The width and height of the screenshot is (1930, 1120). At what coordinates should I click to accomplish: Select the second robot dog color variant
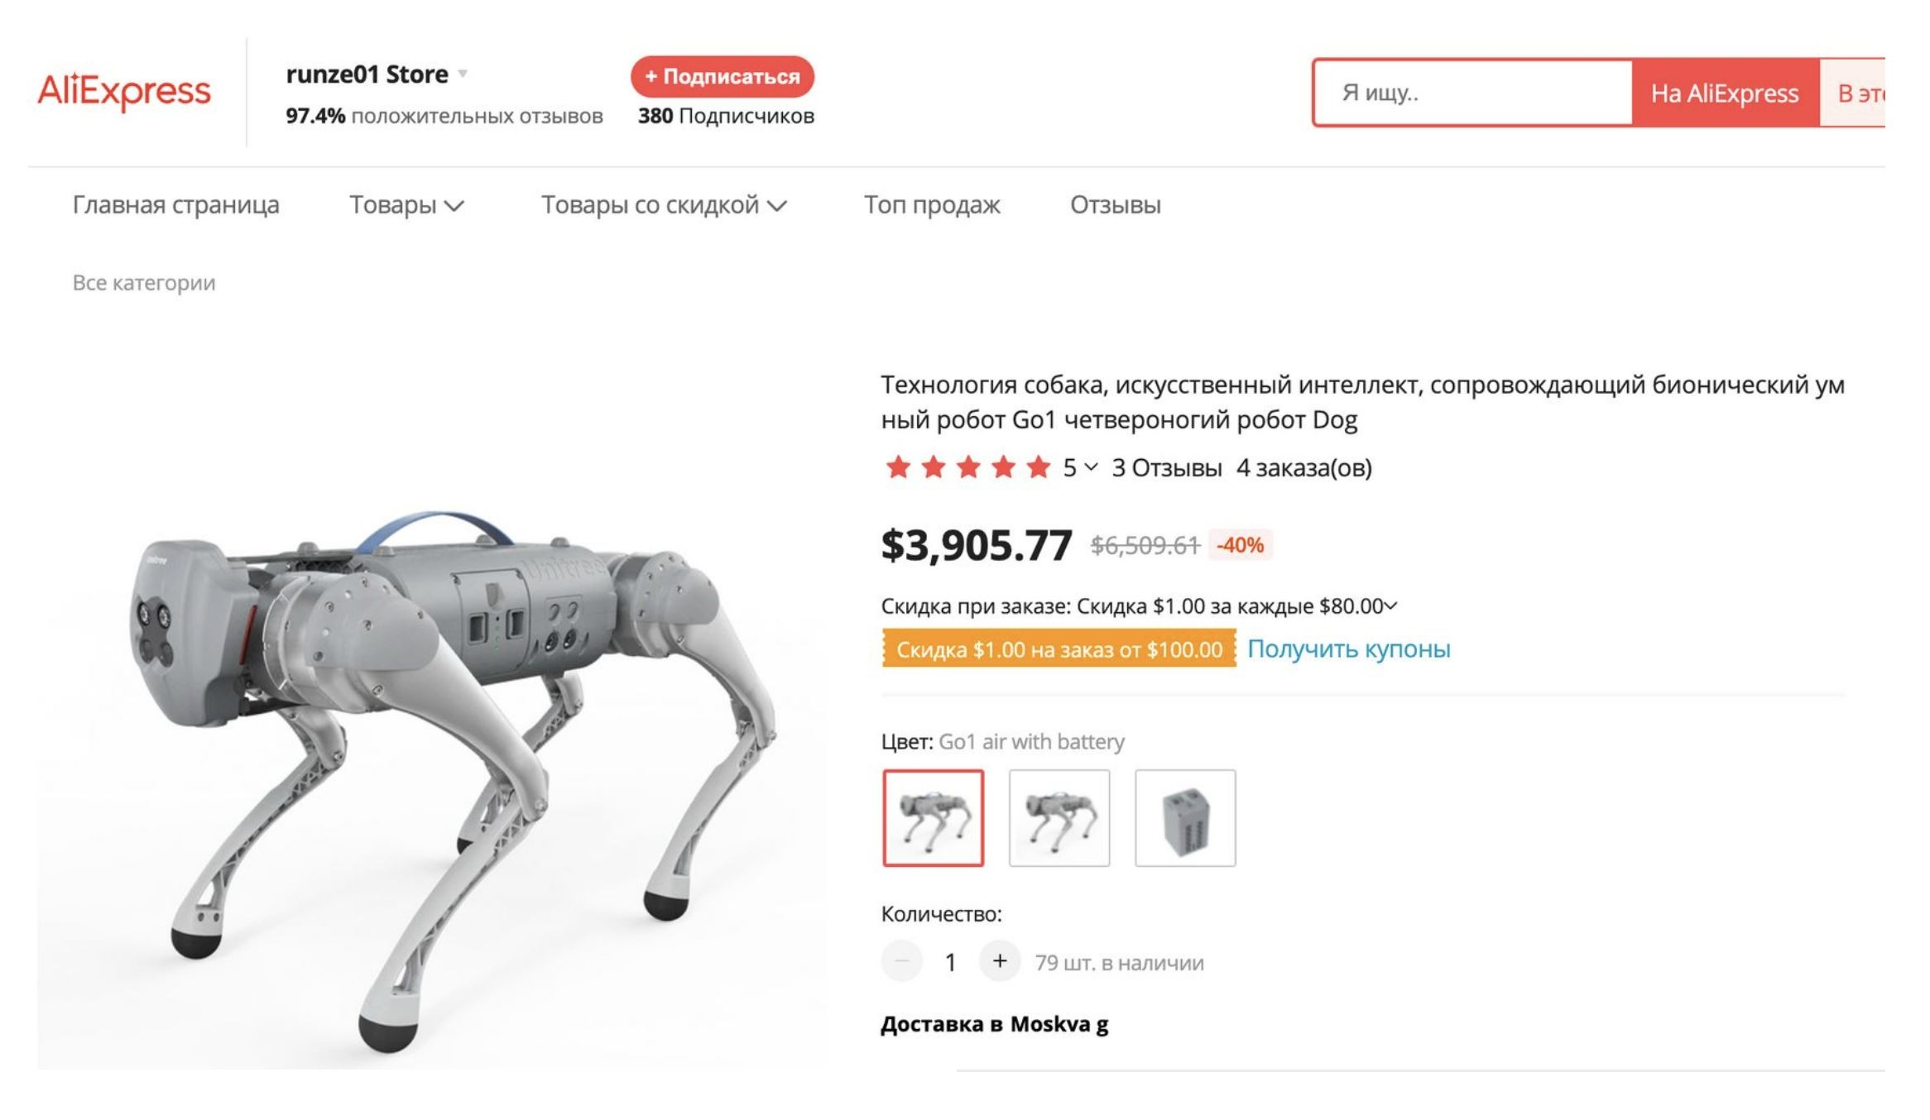1059,819
